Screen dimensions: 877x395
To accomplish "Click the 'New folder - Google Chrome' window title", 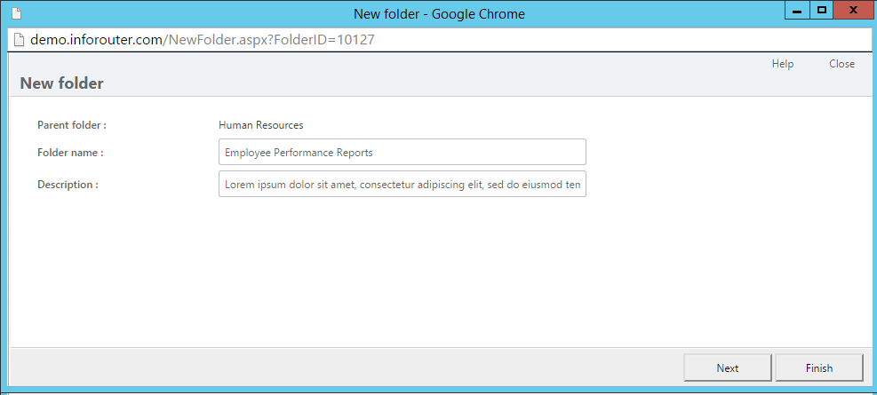I will pyautogui.click(x=439, y=13).
